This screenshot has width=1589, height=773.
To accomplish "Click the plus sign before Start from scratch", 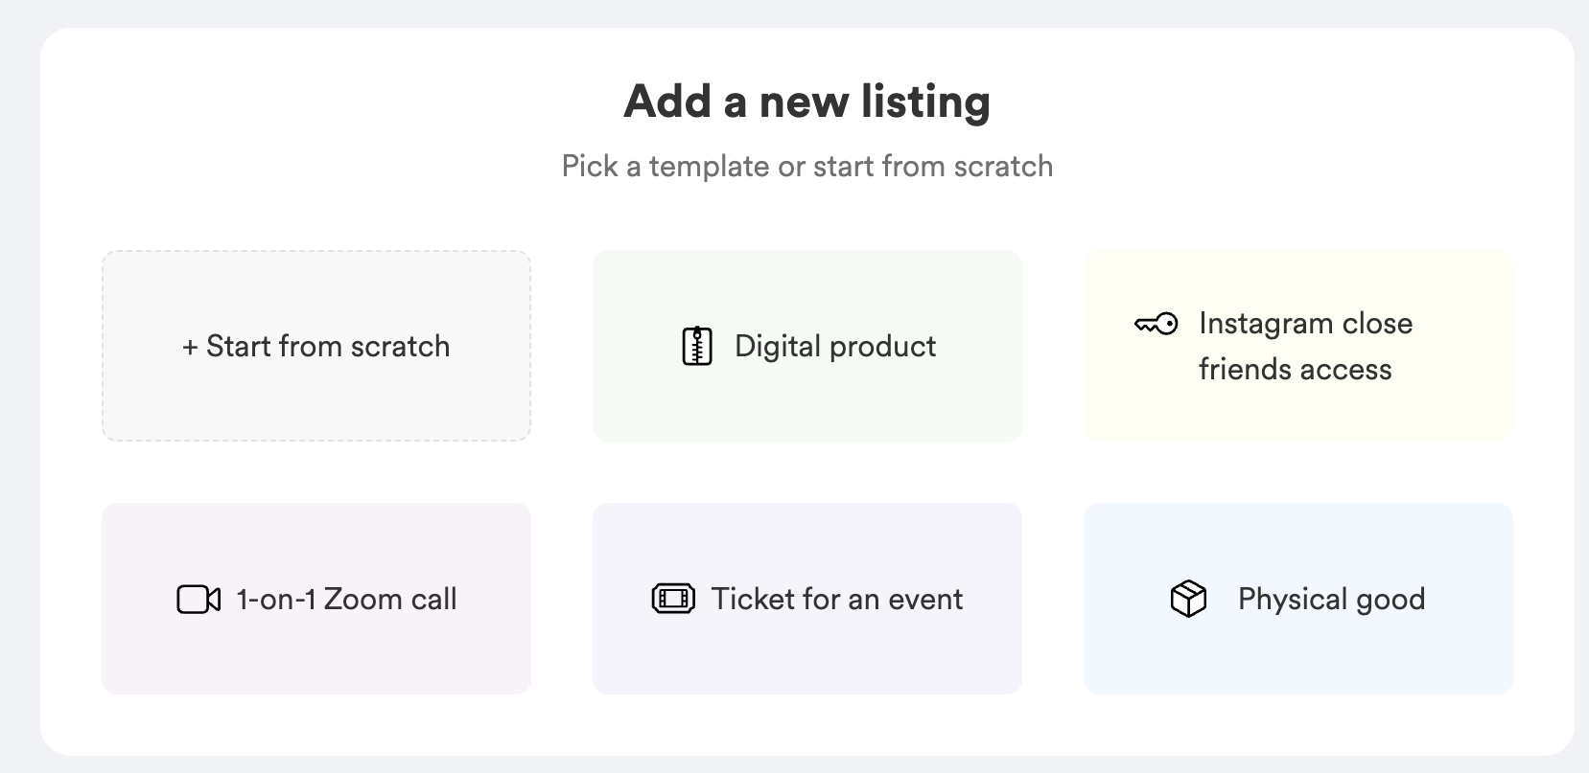I will [190, 347].
